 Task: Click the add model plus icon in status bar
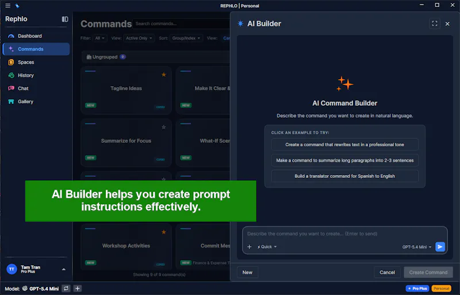tap(78, 289)
